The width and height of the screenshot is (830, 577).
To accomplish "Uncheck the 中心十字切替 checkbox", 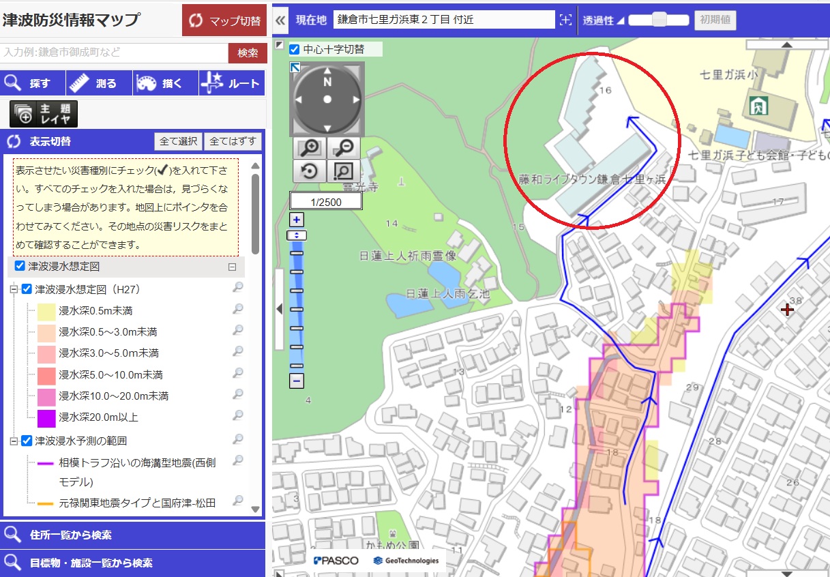I will pyautogui.click(x=295, y=49).
